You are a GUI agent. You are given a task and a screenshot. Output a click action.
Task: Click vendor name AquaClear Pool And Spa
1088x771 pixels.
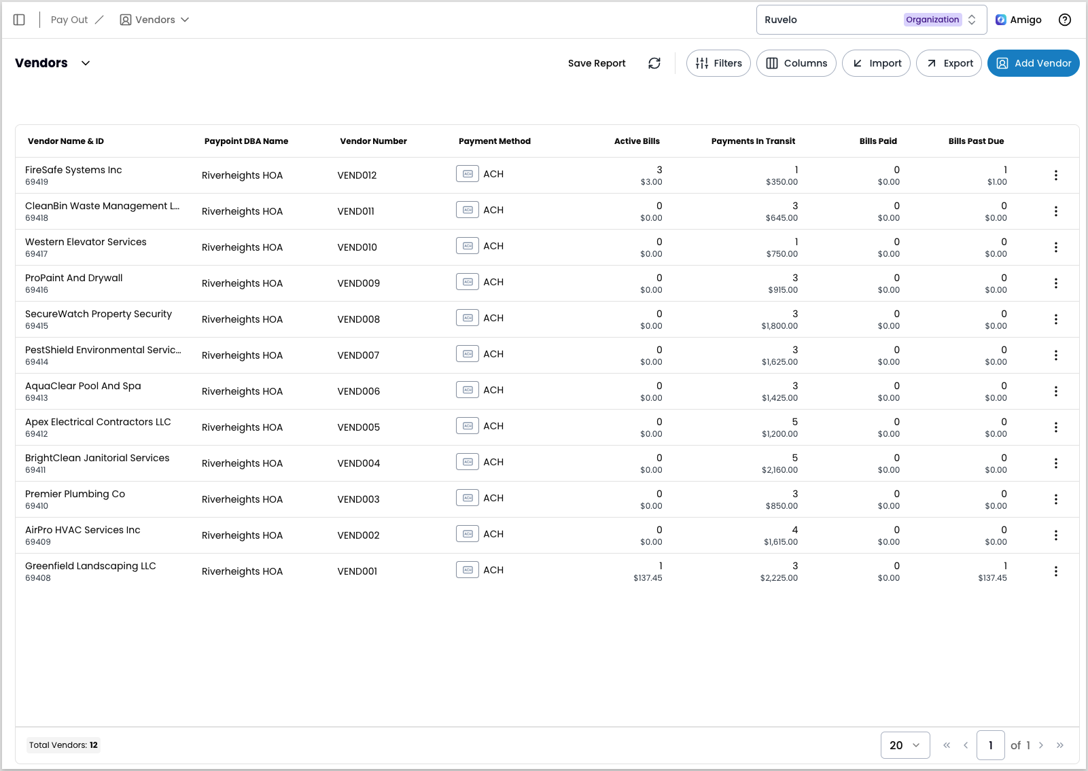click(83, 386)
